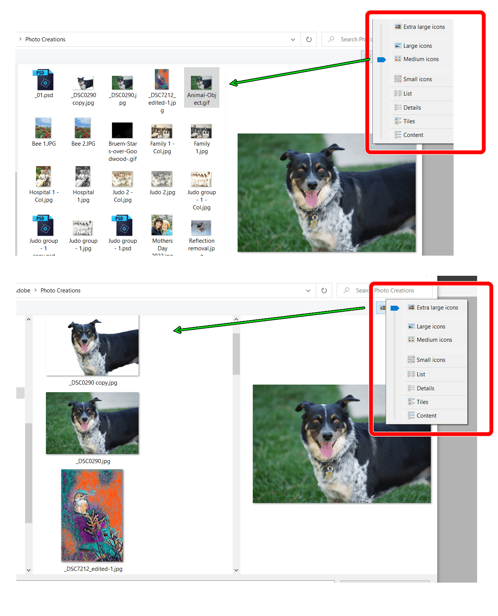Select the Family 1 - Col.jpg thumbnail
Screen dimensions: 498x616
pyautogui.click(x=162, y=131)
